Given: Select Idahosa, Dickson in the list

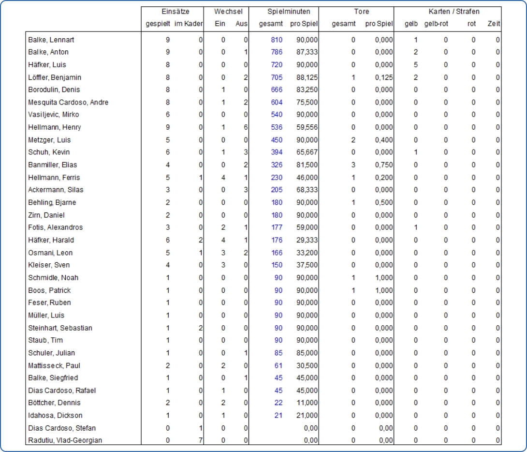Looking at the screenshot, I should pos(55,416).
